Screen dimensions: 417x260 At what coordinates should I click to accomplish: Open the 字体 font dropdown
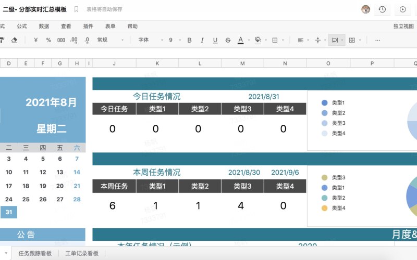tap(151, 40)
